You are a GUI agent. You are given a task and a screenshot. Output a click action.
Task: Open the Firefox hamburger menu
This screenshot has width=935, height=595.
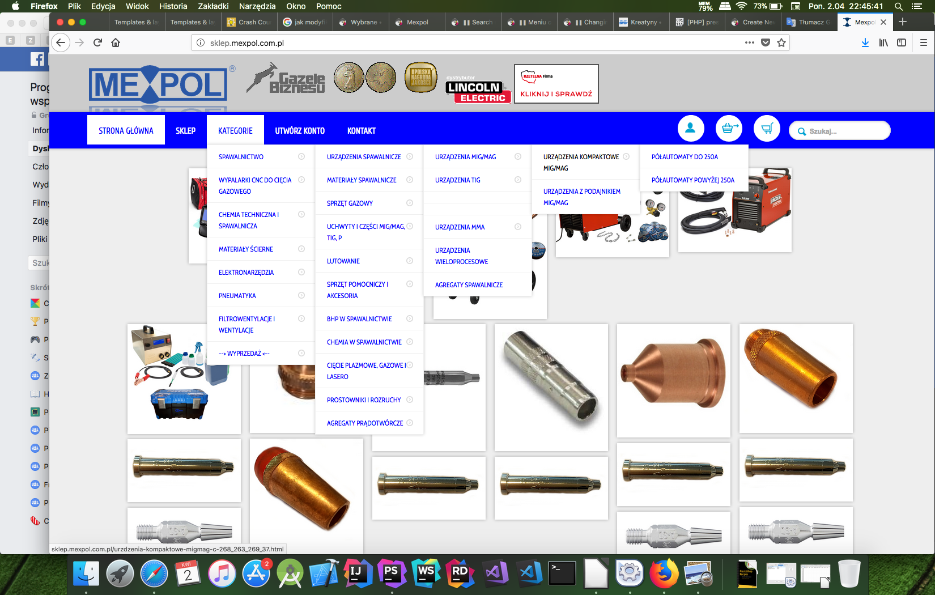click(x=924, y=42)
